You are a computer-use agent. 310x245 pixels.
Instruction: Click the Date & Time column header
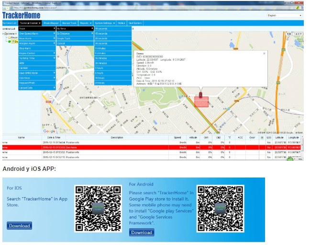click(54, 138)
